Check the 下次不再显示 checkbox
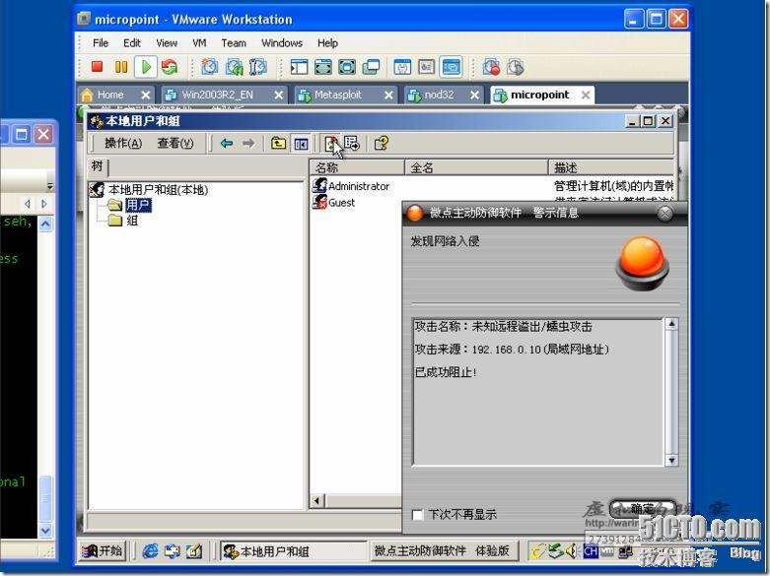770x576 pixels. click(417, 515)
